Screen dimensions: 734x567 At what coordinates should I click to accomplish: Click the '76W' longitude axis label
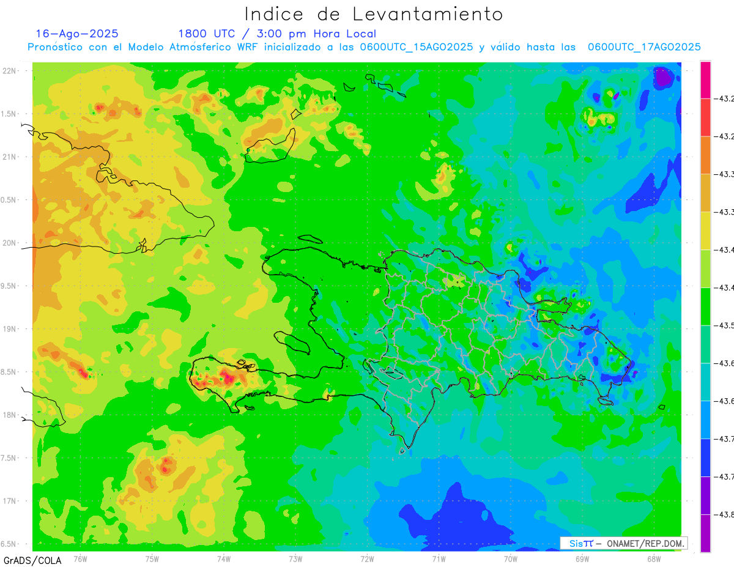tap(81, 558)
